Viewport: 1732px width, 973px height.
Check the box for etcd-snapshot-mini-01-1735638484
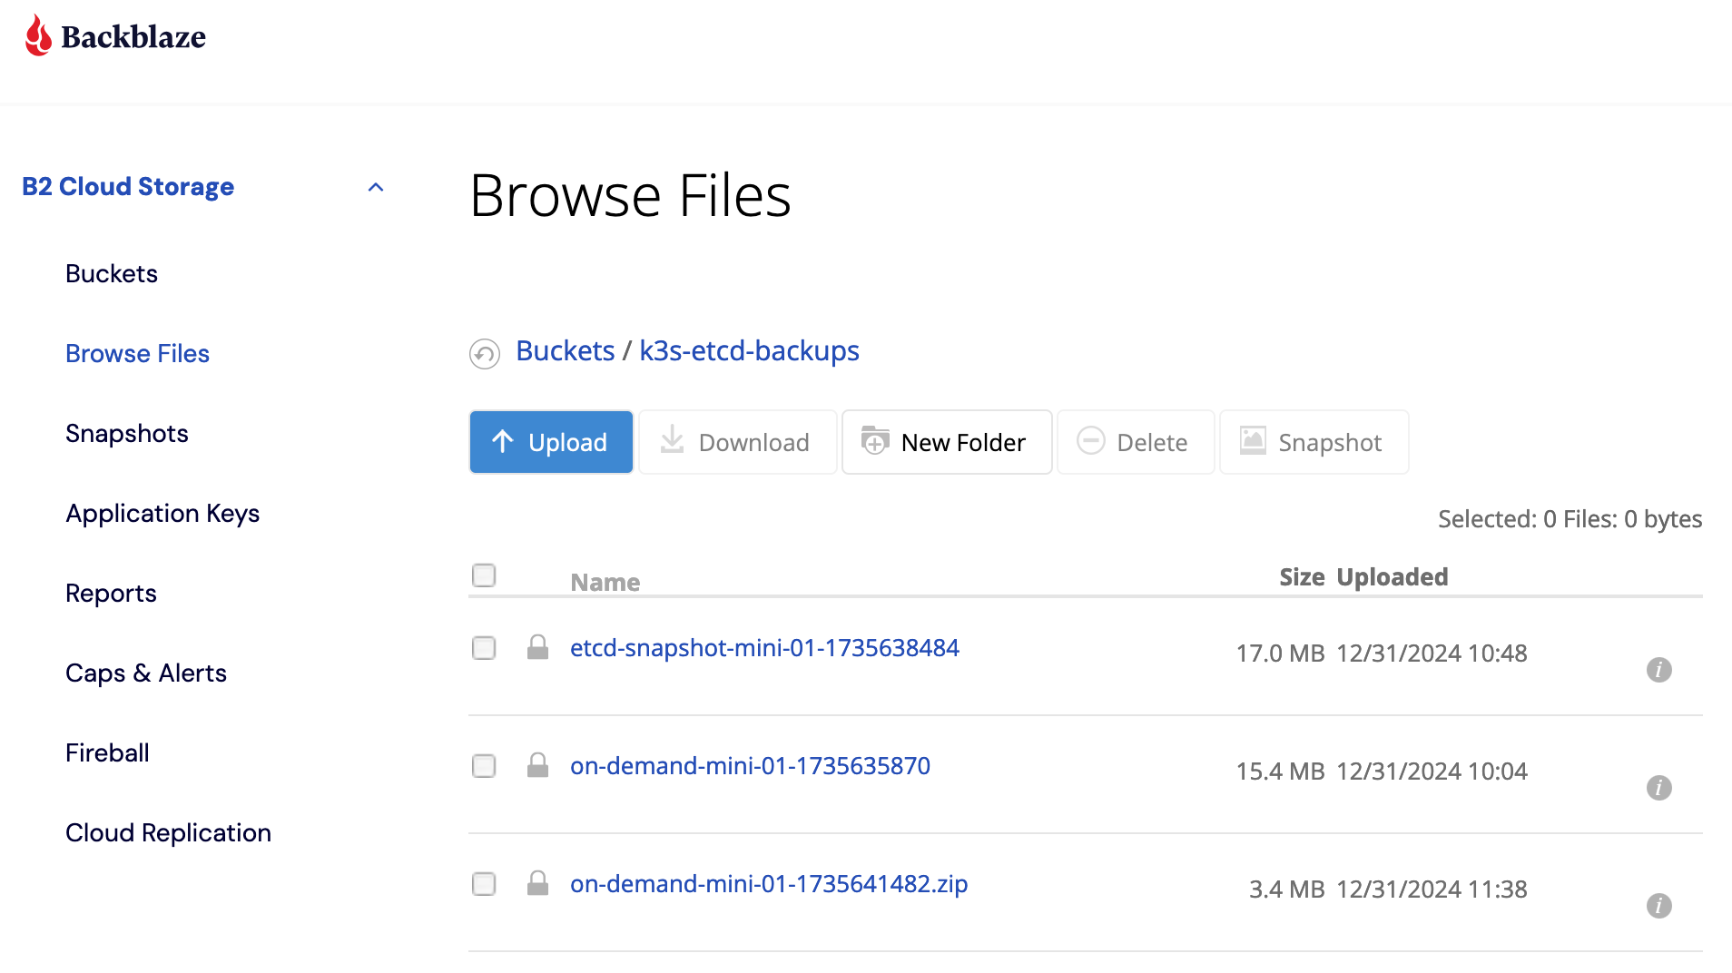coord(484,648)
